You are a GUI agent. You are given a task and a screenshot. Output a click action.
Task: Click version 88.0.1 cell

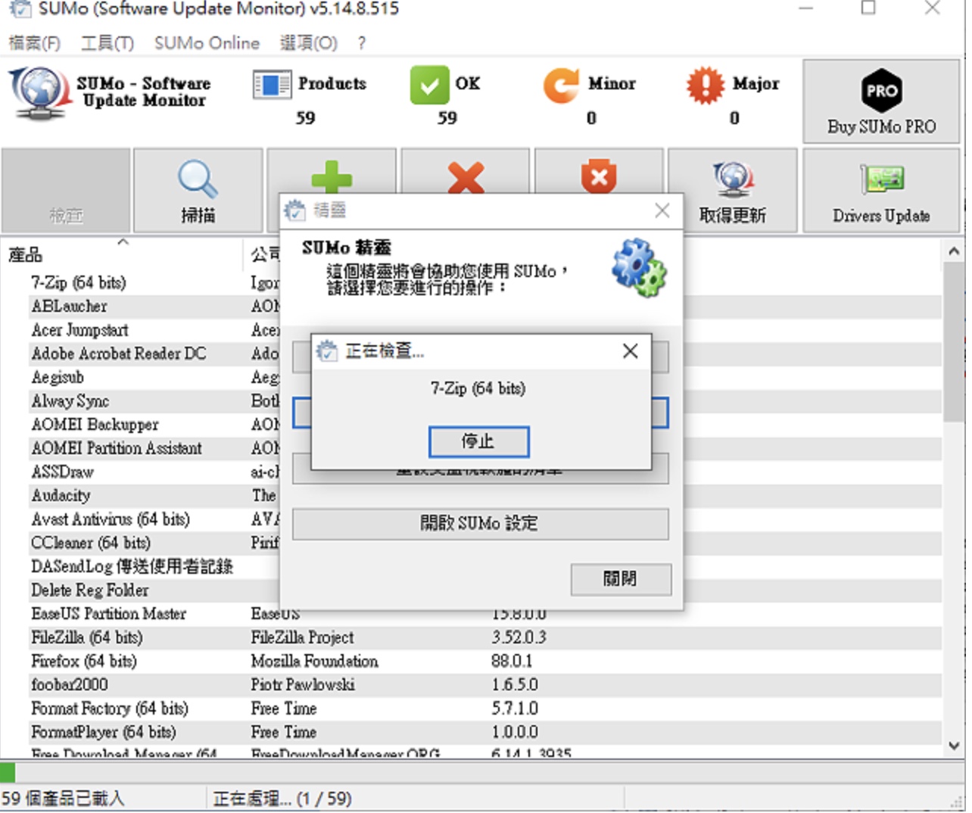click(x=512, y=661)
